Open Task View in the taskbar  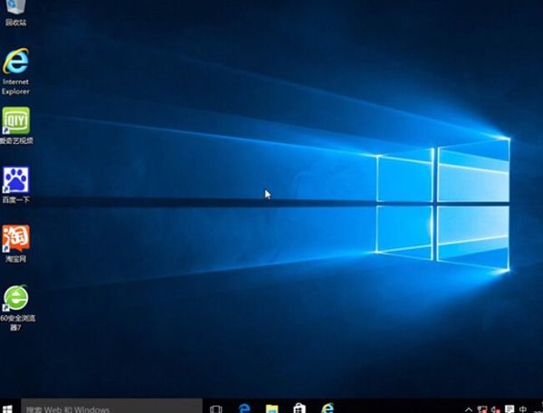click(x=215, y=408)
